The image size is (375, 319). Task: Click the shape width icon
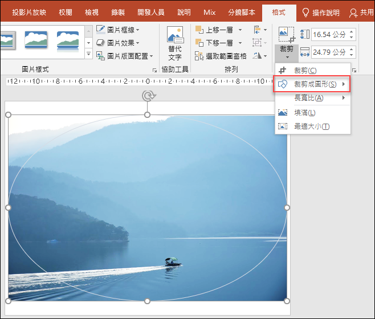305,52
